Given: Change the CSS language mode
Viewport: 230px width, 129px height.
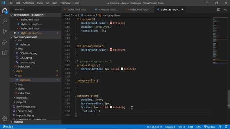Looking at the screenshot, I should tap(198, 127).
